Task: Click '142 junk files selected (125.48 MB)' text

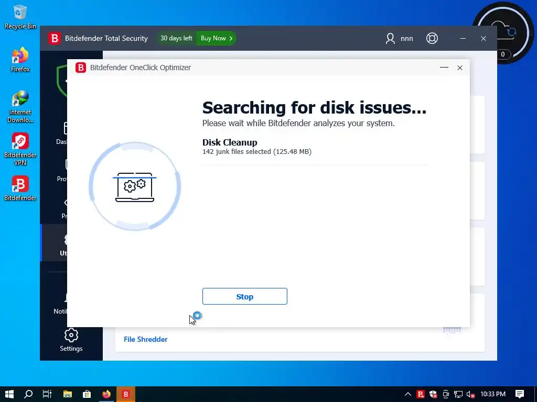Action: pos(257,151)
